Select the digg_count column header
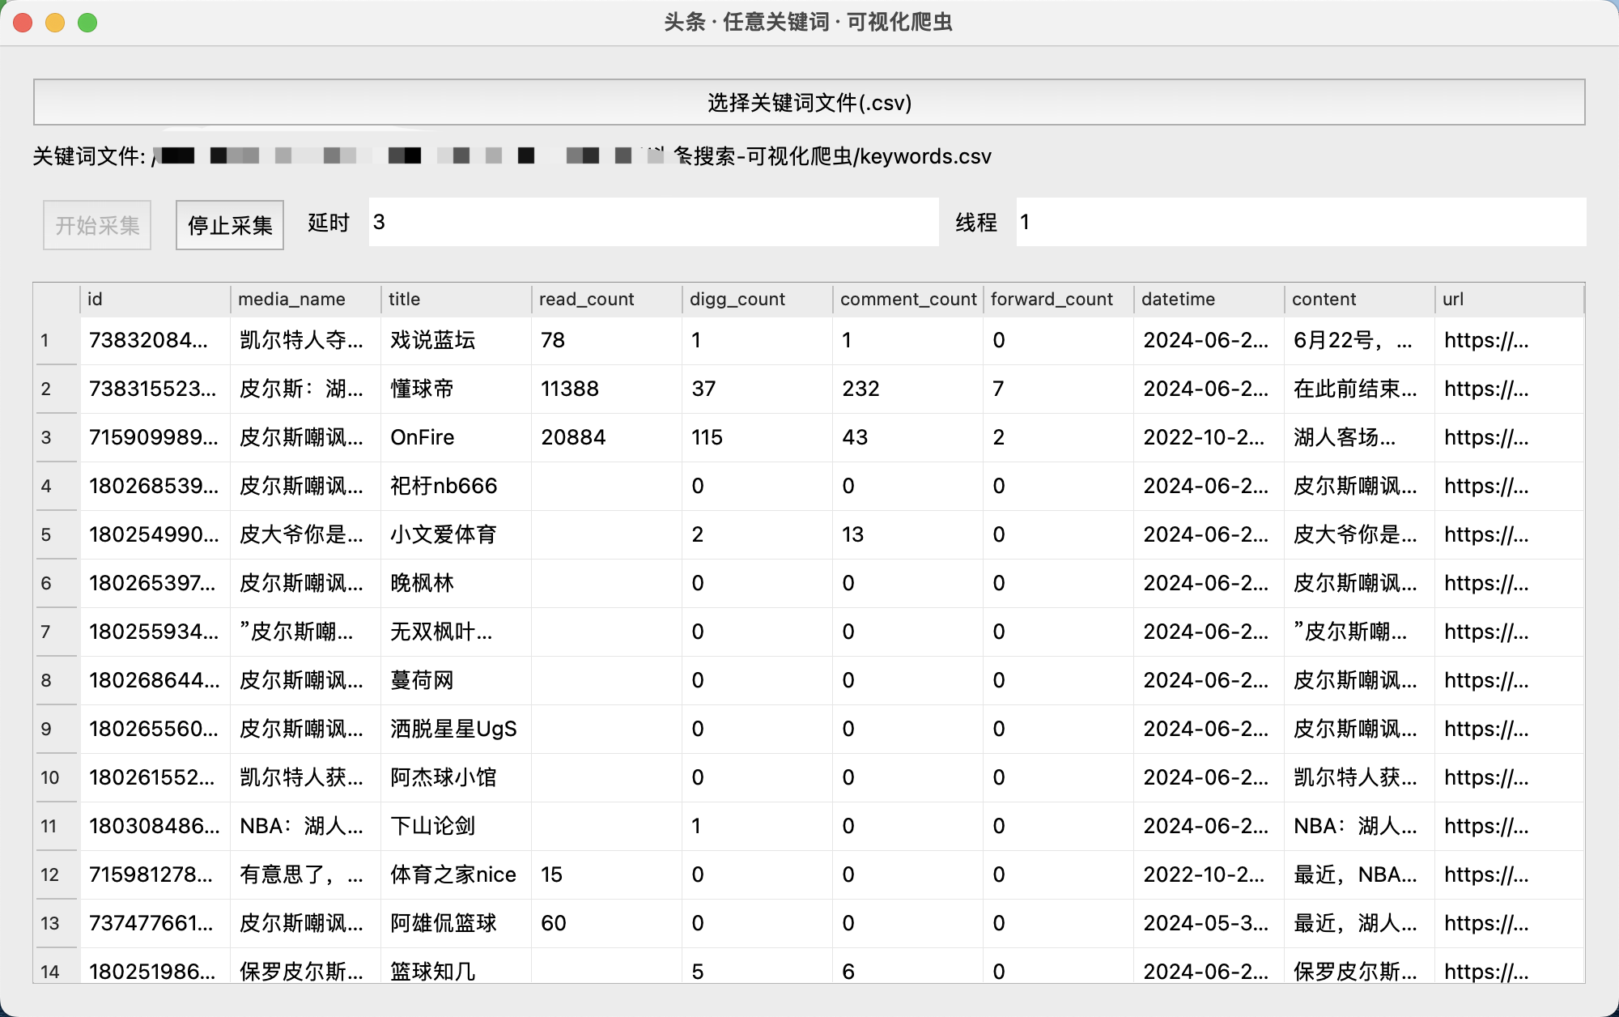The width and height of the screenshot is (1619, 1017). [x=757, y=300]
